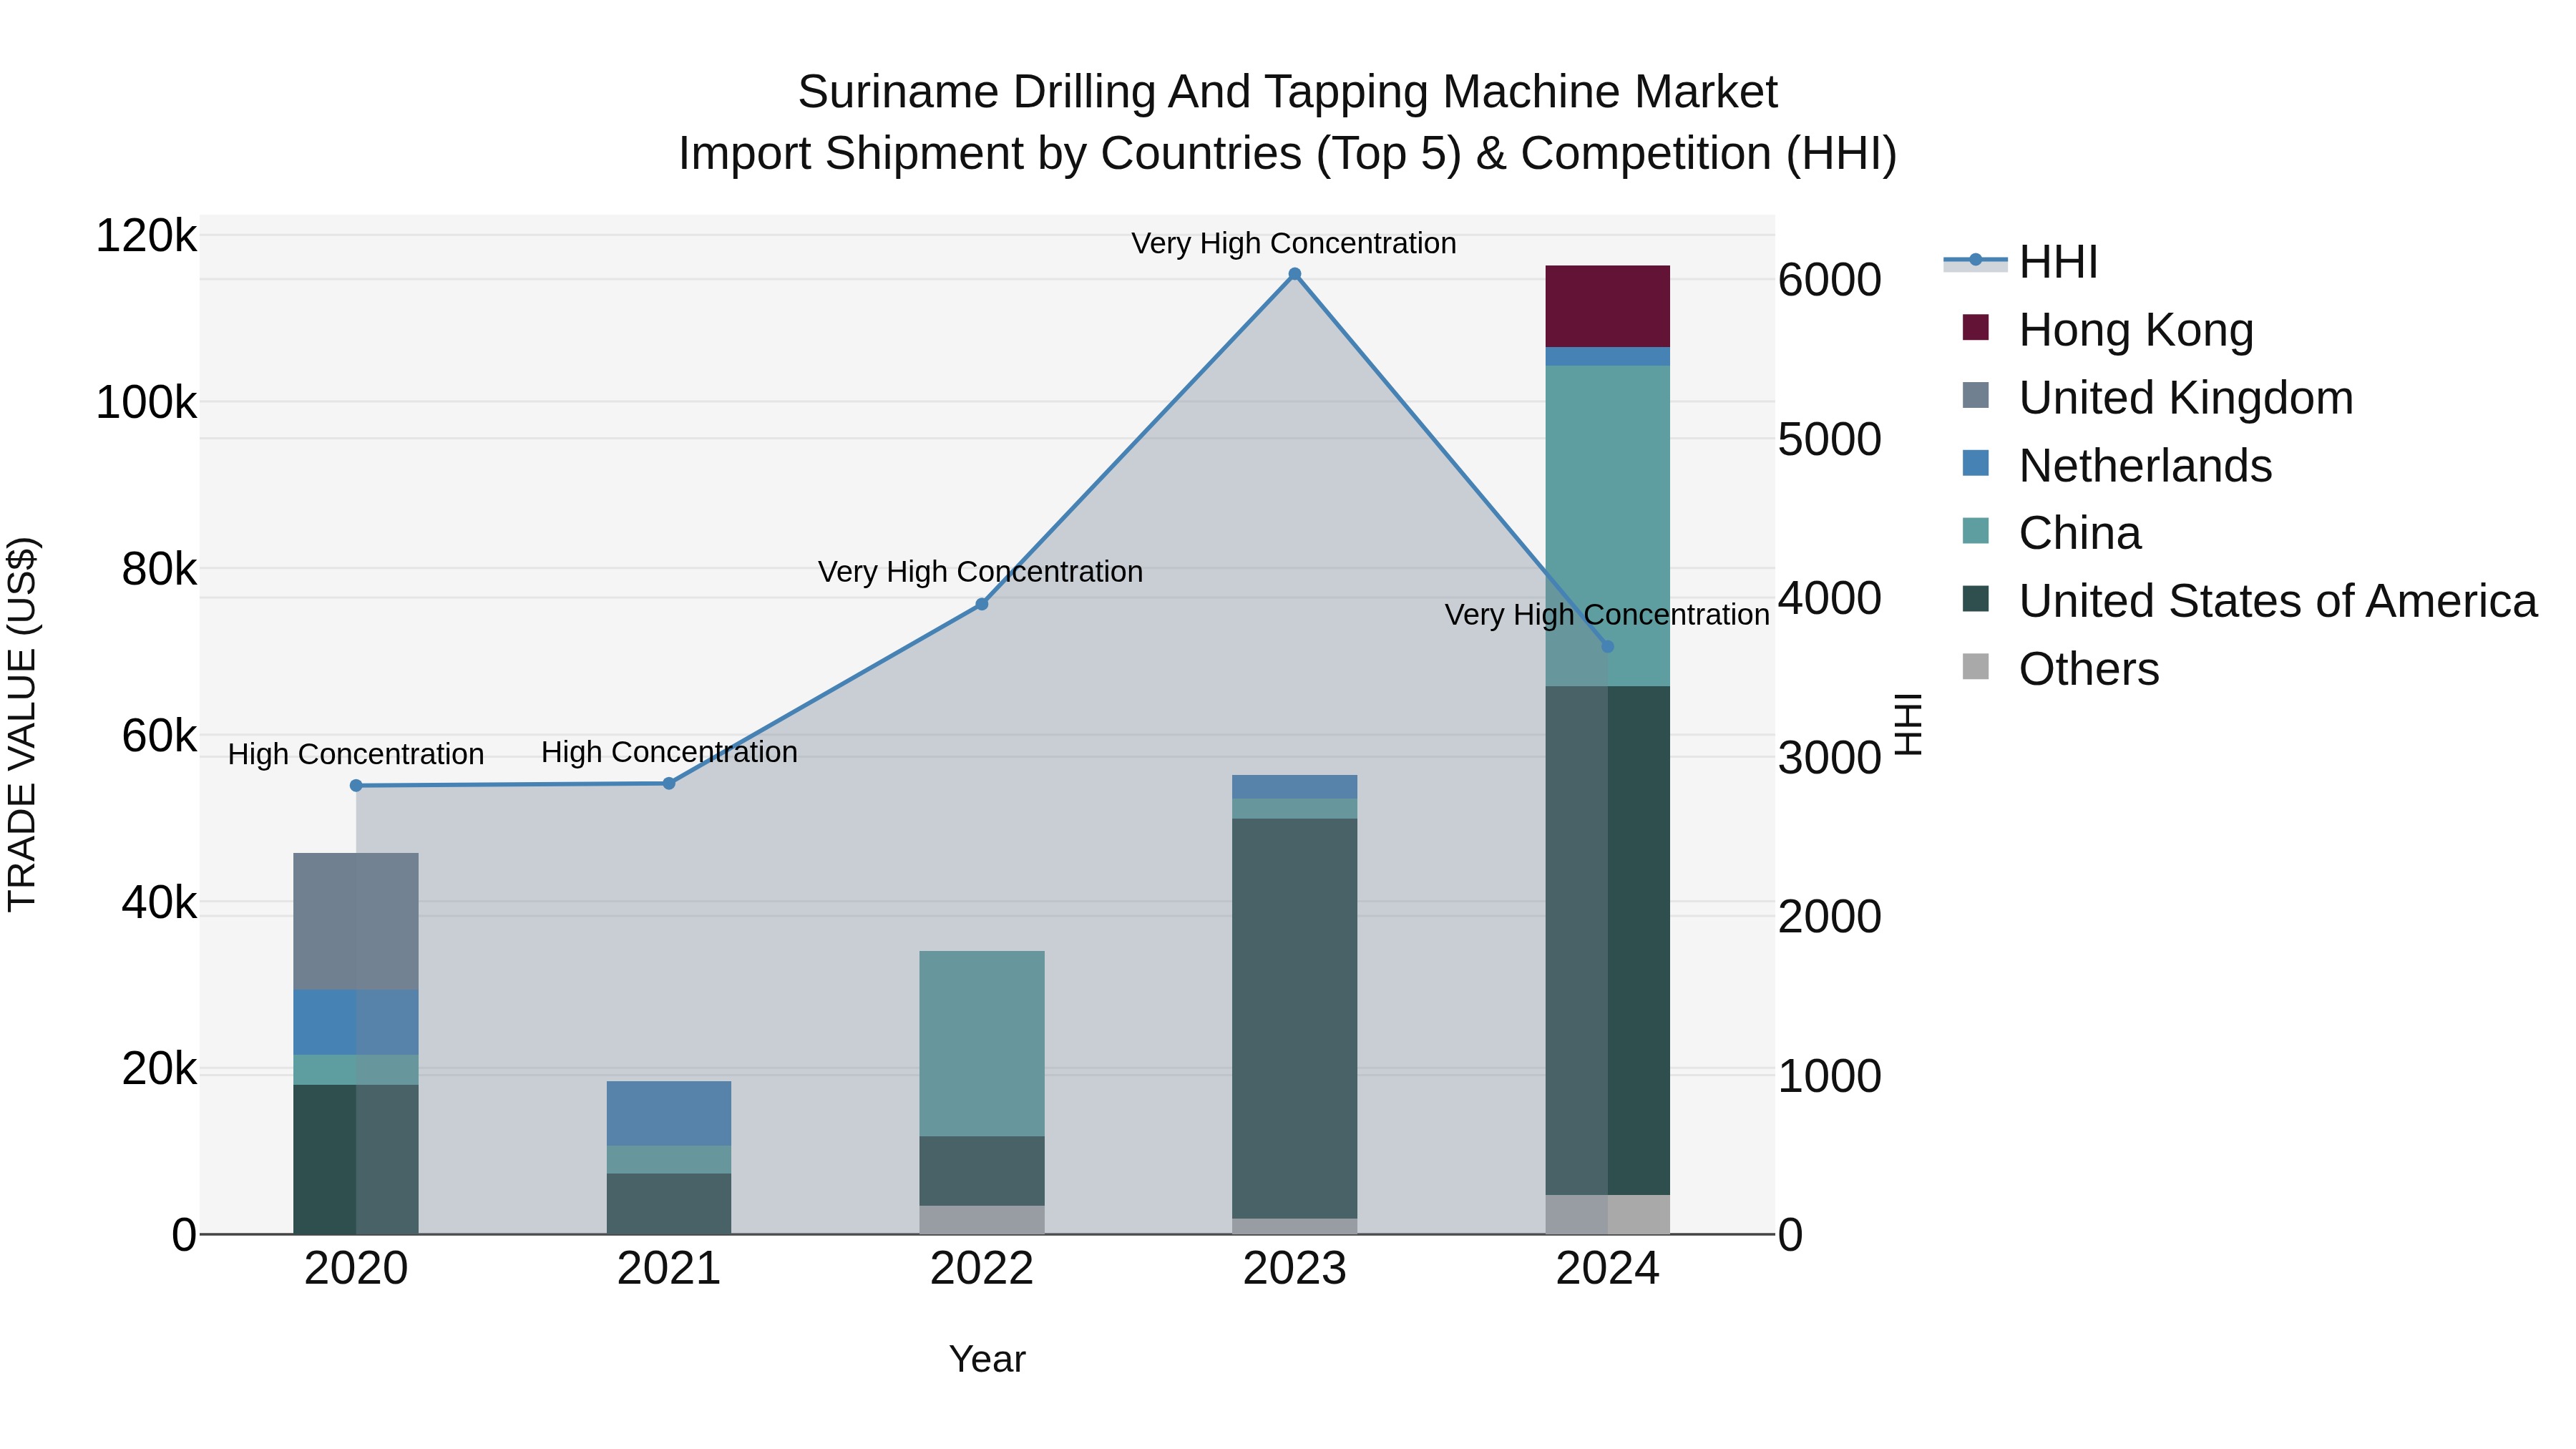This screenshot has height=1449, width=2576.
Task: Click the Hong Kong maroon legend swatch
Action: tap(1975, 327)
